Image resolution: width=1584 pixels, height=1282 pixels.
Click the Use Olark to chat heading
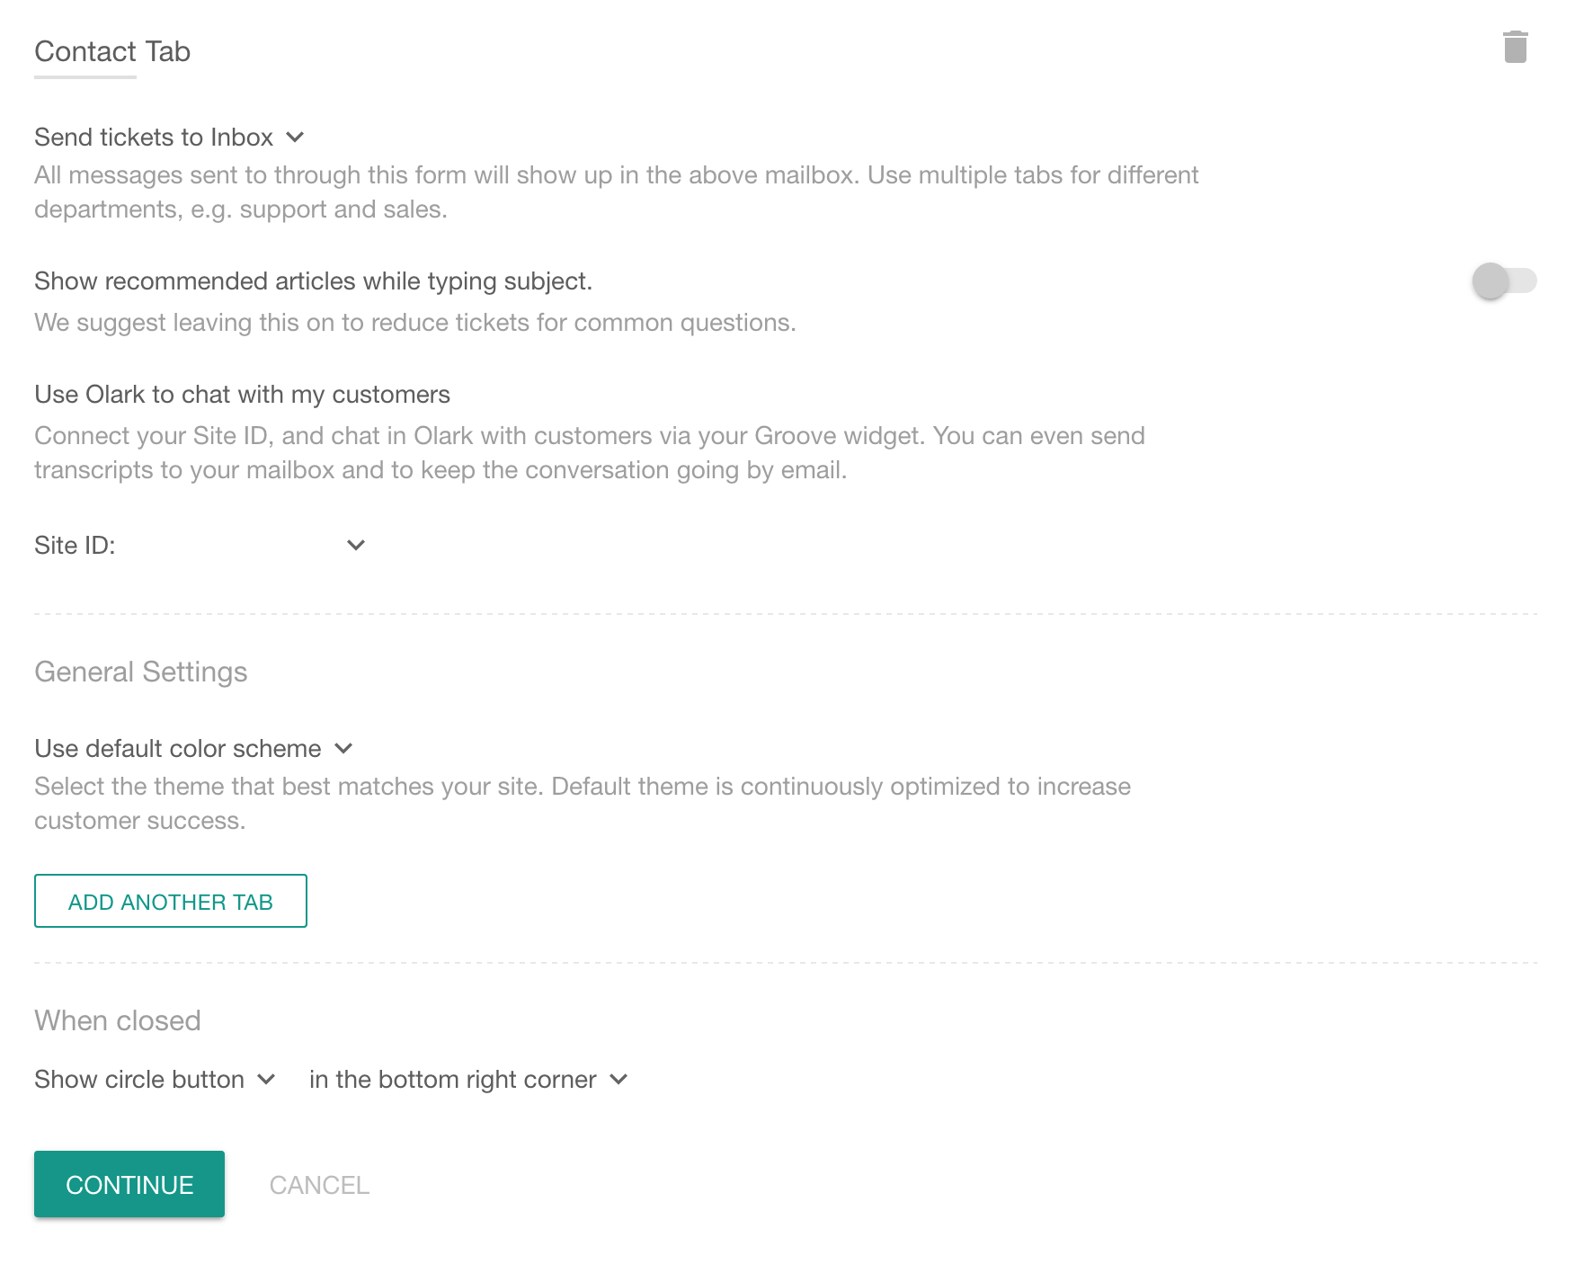(x=242, y=395)
